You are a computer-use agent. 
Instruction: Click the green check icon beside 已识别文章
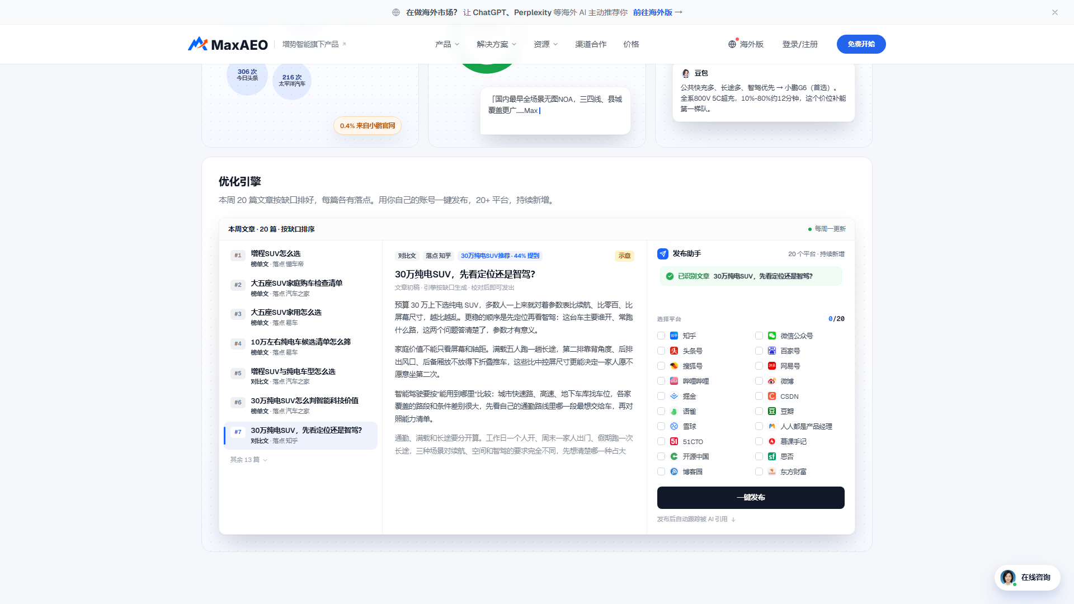(670, 276)
